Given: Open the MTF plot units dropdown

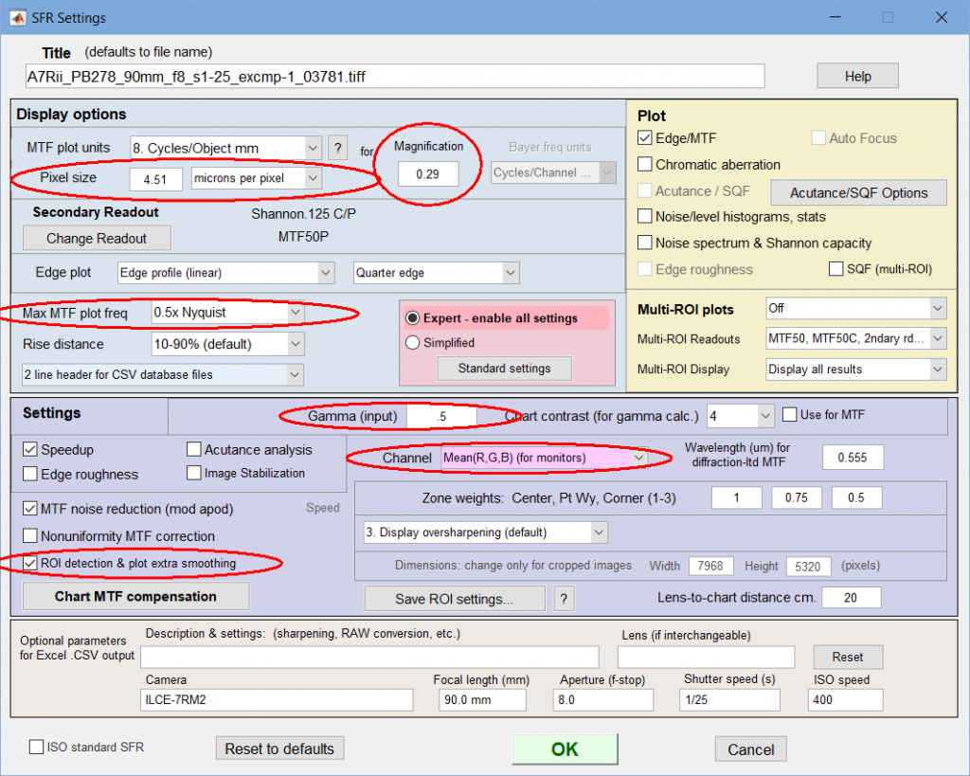Looking at the screenshot, I should point(225,148).
